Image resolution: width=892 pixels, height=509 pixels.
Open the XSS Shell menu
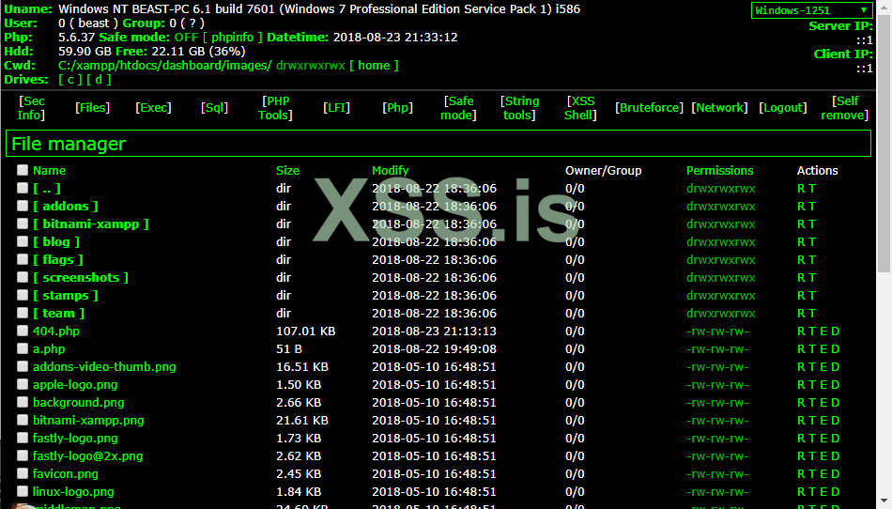coord(580,108)
